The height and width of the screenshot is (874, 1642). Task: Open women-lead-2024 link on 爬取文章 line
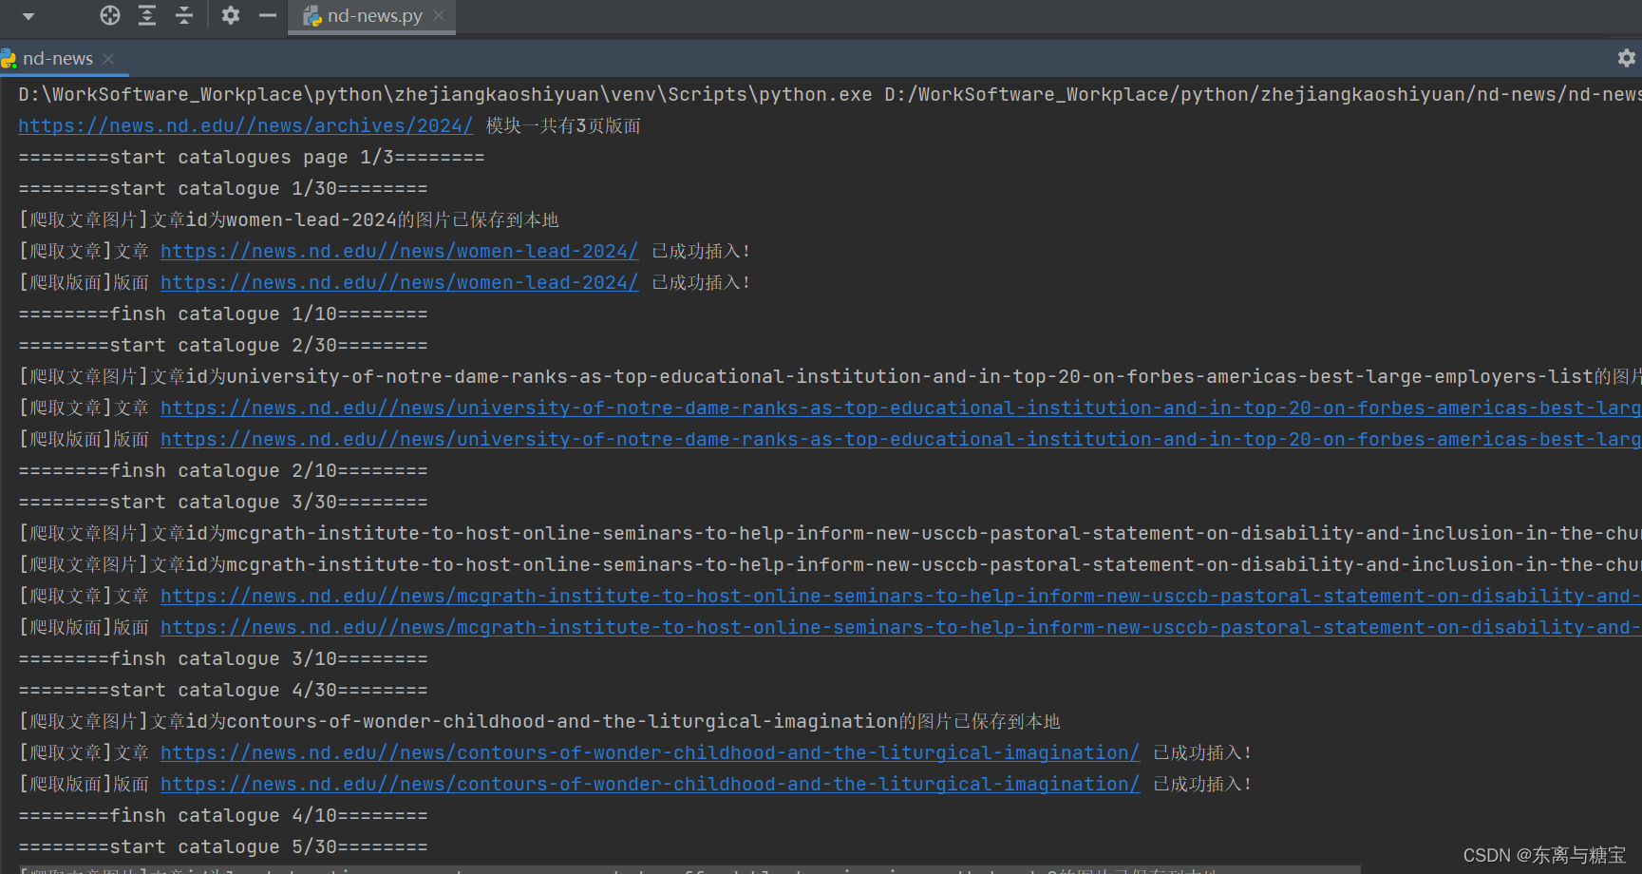[x=400, y=251]
